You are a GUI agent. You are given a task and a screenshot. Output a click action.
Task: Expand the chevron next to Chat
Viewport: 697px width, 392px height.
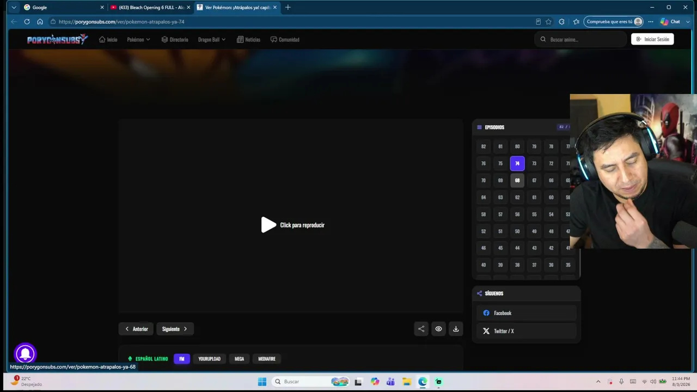click(x=688, y=22)
